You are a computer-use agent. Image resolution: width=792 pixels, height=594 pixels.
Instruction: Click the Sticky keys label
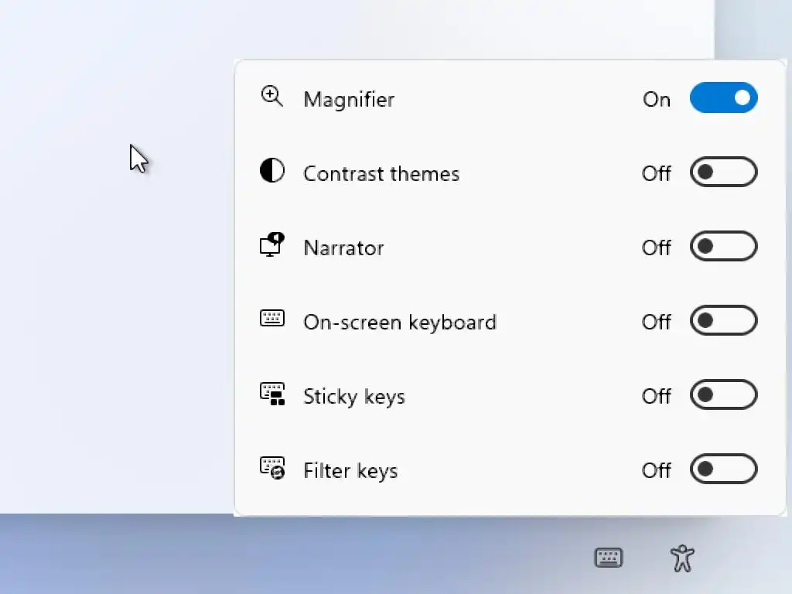click(x=354, y=397)
